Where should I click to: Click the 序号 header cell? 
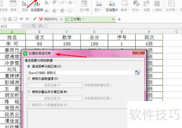point(122,37)
